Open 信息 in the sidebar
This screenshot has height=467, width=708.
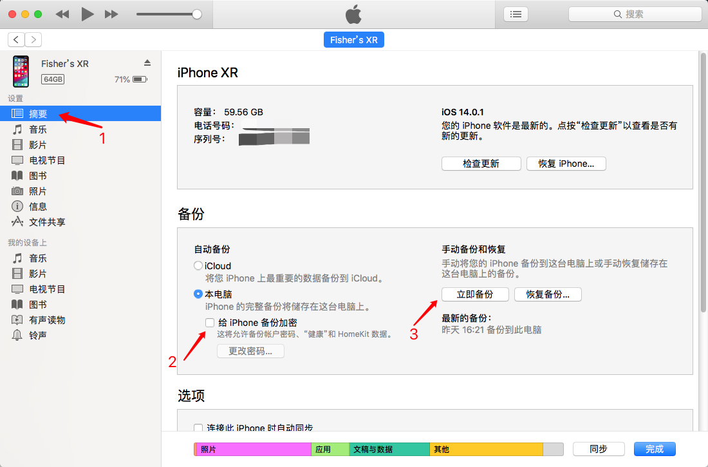pos(80,206)
